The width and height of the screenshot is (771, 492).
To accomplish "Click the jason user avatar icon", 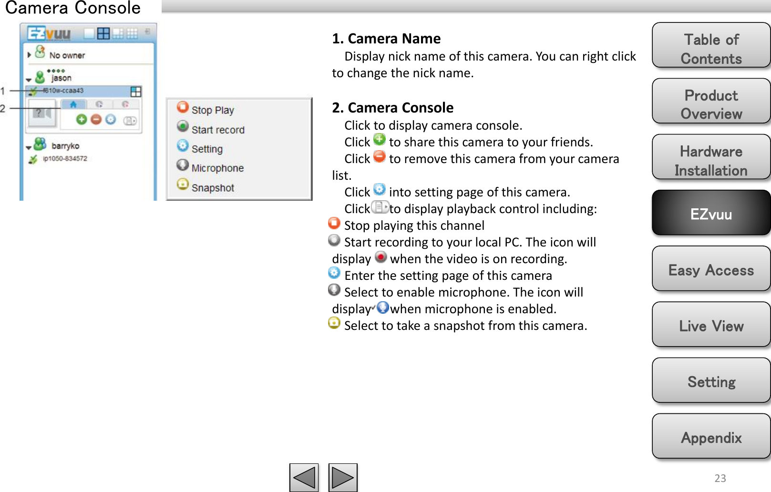I will [x=40, y=77].
